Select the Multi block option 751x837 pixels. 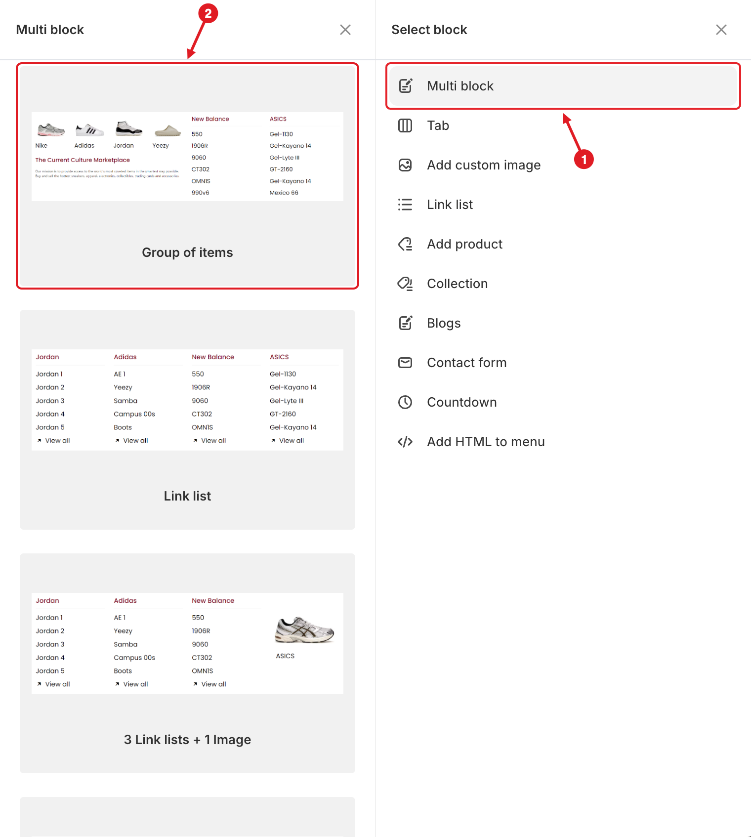pyautogui.click(x=563, y=86)
